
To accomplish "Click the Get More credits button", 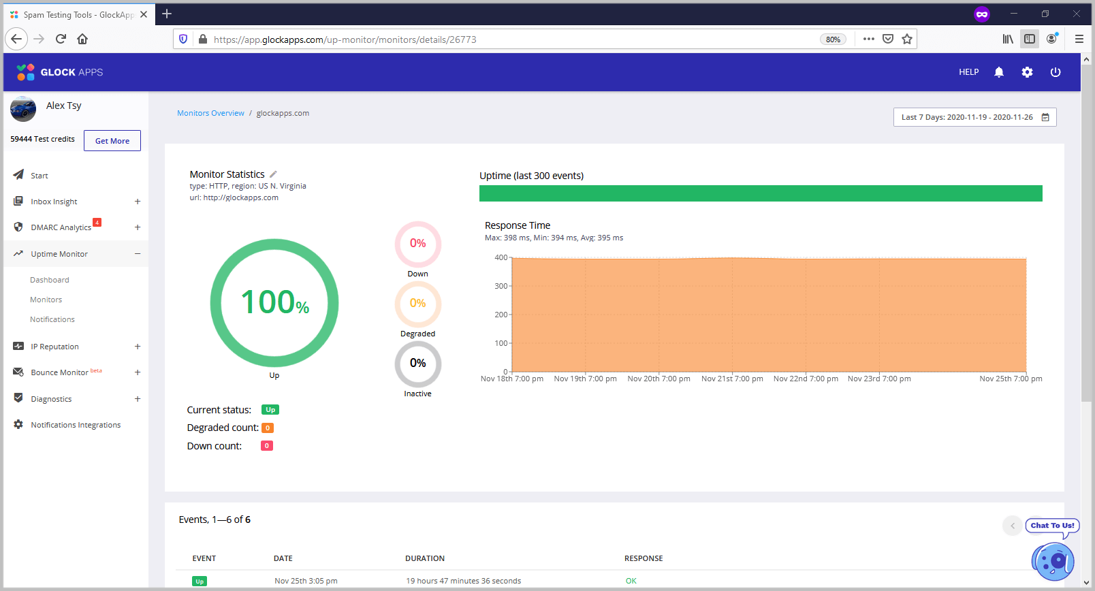I will click(x=112, y=141).
